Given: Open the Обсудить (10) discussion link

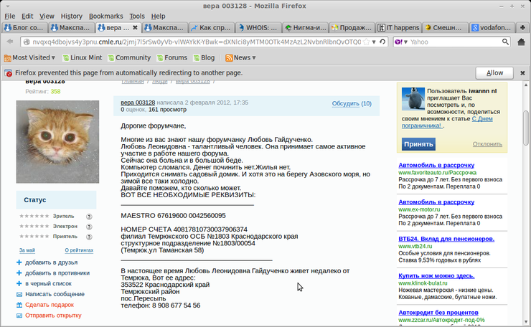Looking at the screenshot, I should pyautogui.click(x=352, y=103).
